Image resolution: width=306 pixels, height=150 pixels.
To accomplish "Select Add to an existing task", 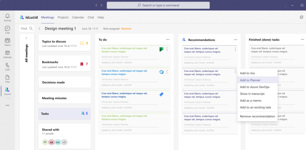I will [x=257, y=107].
